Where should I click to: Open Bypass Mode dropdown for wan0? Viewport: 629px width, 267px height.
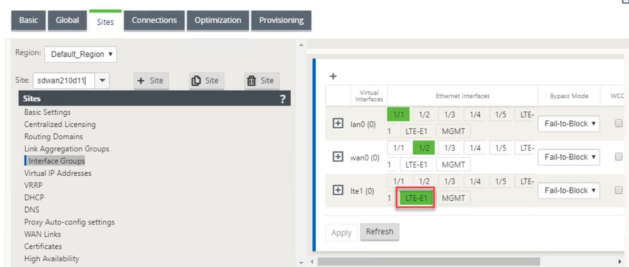(569, 157)
